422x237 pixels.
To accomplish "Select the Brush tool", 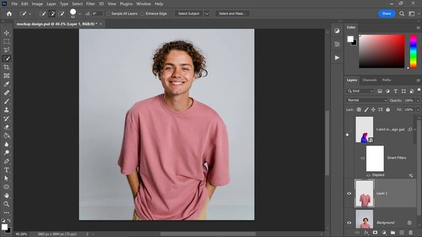I will click(x=7, y=101).
